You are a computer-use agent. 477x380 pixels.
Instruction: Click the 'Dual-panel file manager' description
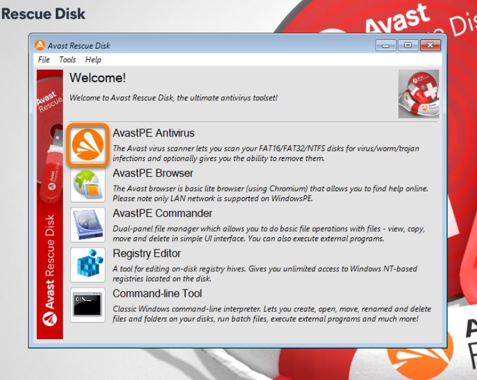[269, 234]
